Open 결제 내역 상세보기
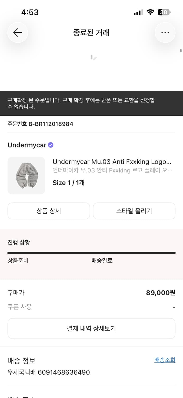 coord(91,328)
